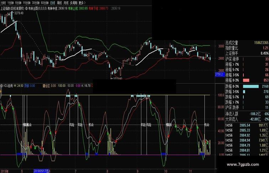Click the W: 24.50 indicator value
Image resolution: width=269 pixels, height=173 pixels.
19,86
